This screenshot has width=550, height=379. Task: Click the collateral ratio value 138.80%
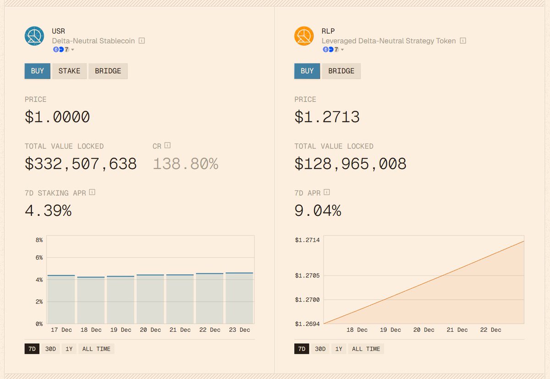[x=185, y=164]
